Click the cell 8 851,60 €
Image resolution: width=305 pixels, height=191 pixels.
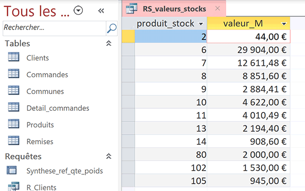[249, 76]
